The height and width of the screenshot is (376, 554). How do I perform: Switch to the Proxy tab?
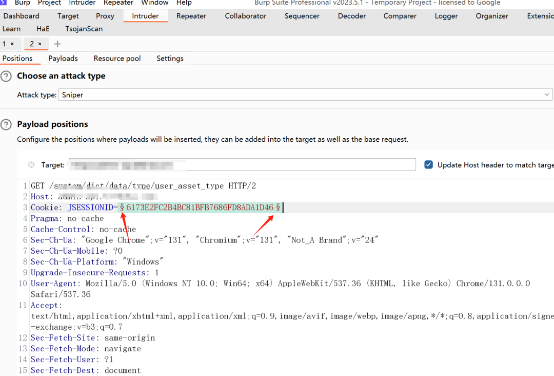point(105,16)
